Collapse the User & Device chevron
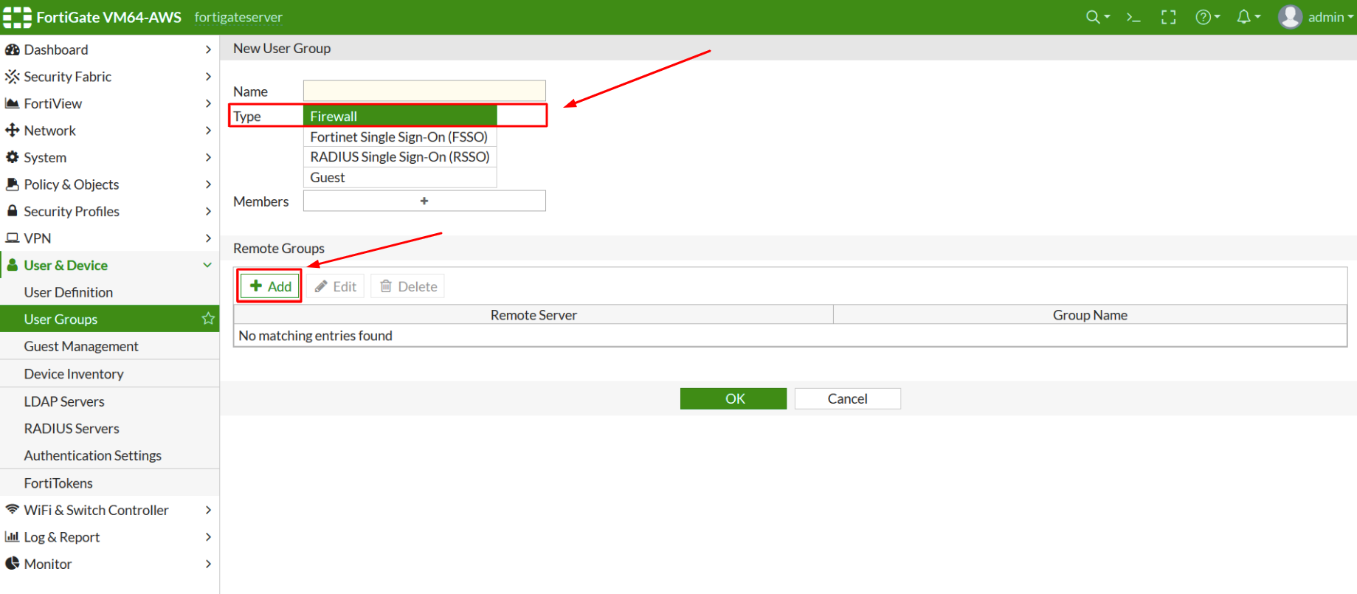This screenshot has width=1357, height=594. [x=207, y=265]
